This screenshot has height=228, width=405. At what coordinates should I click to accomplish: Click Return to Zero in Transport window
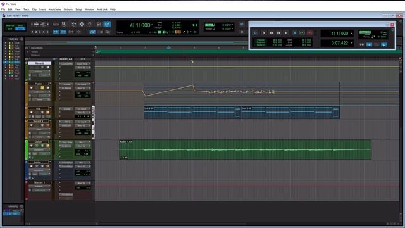click(264, 33)
